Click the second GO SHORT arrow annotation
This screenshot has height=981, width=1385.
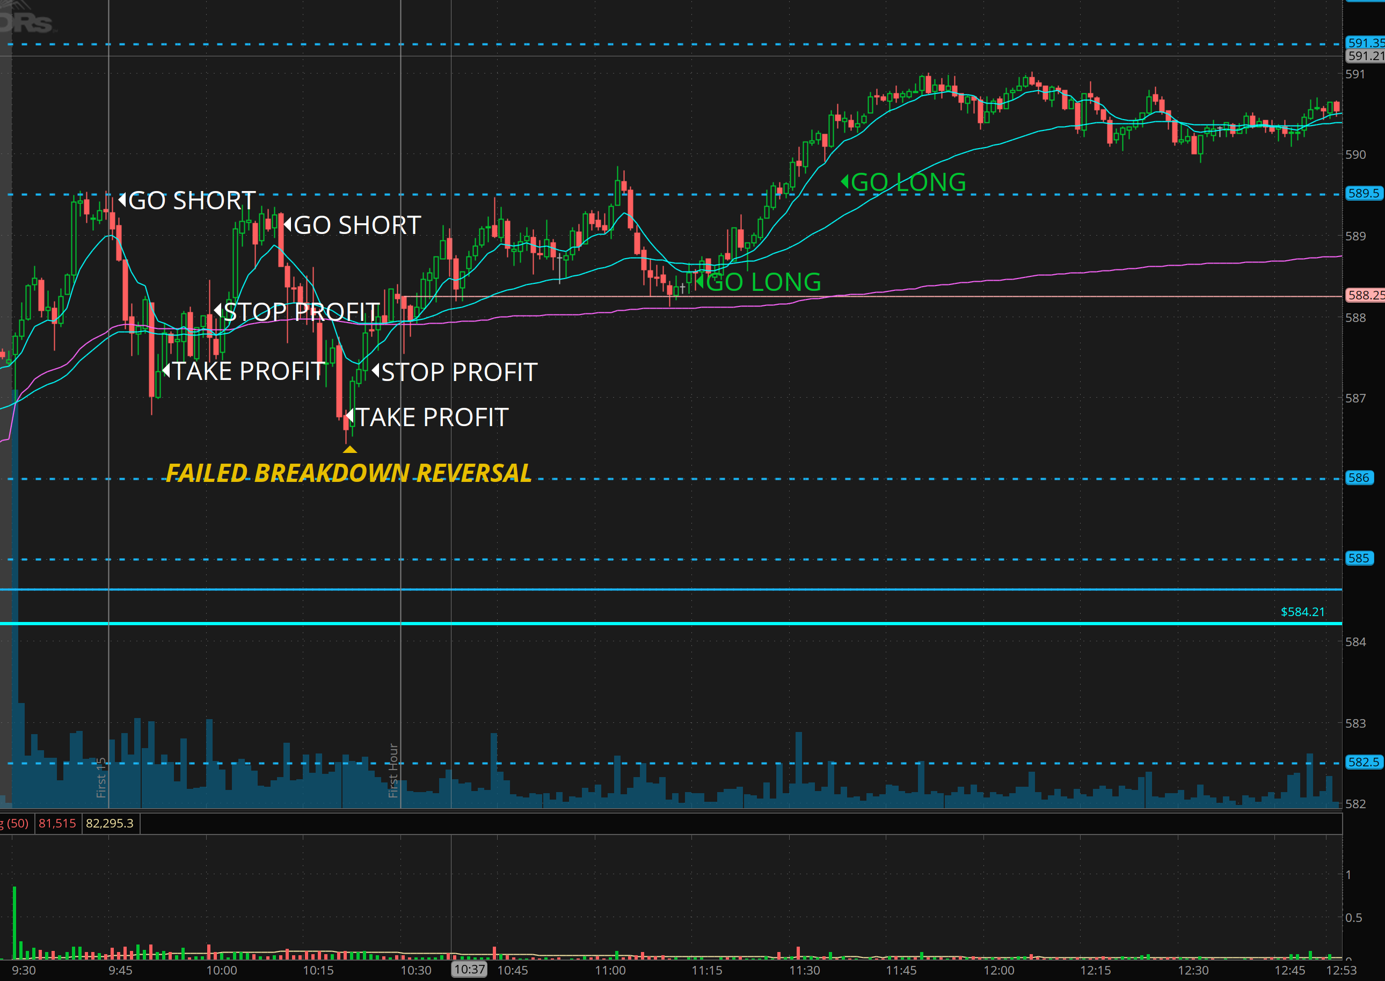click(289, 225)
